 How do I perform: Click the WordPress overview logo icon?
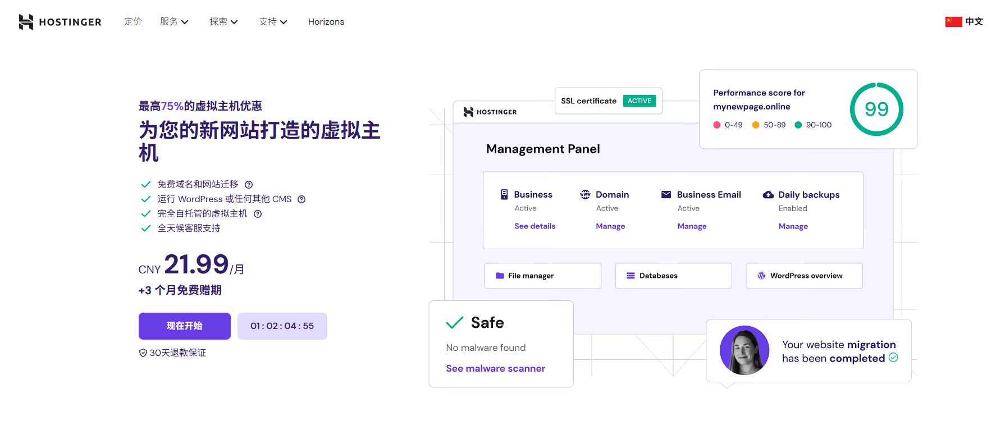(761, 276)
